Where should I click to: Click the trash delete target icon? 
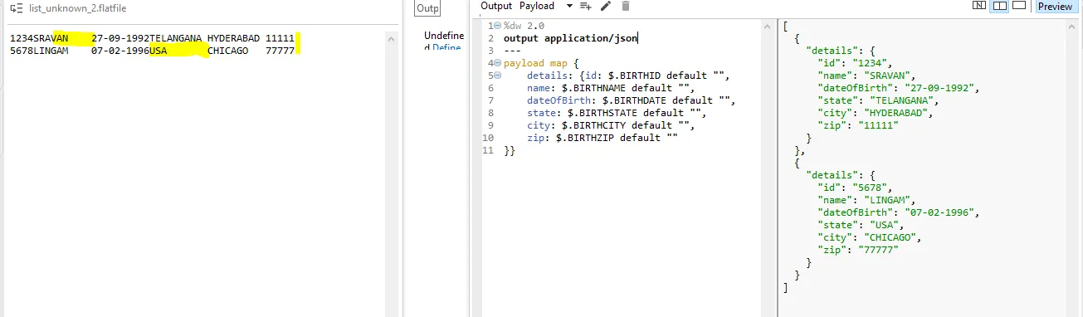point(626,6)
